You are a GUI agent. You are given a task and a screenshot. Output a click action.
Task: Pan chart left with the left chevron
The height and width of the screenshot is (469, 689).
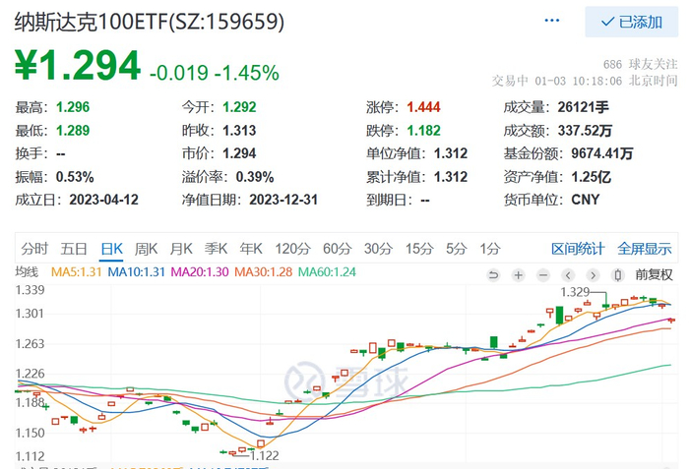click(568, 275)
